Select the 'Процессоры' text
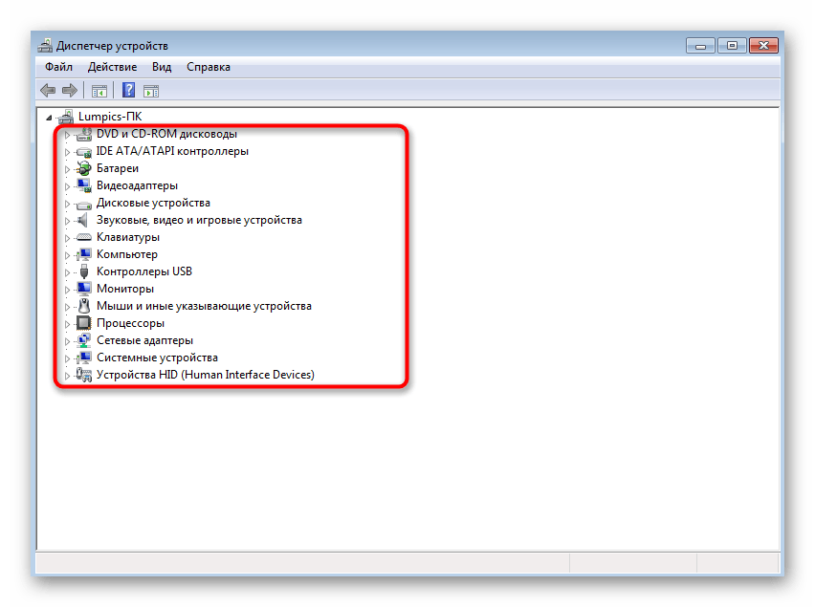This screenshot has width=815, height=607. point(130,323)
